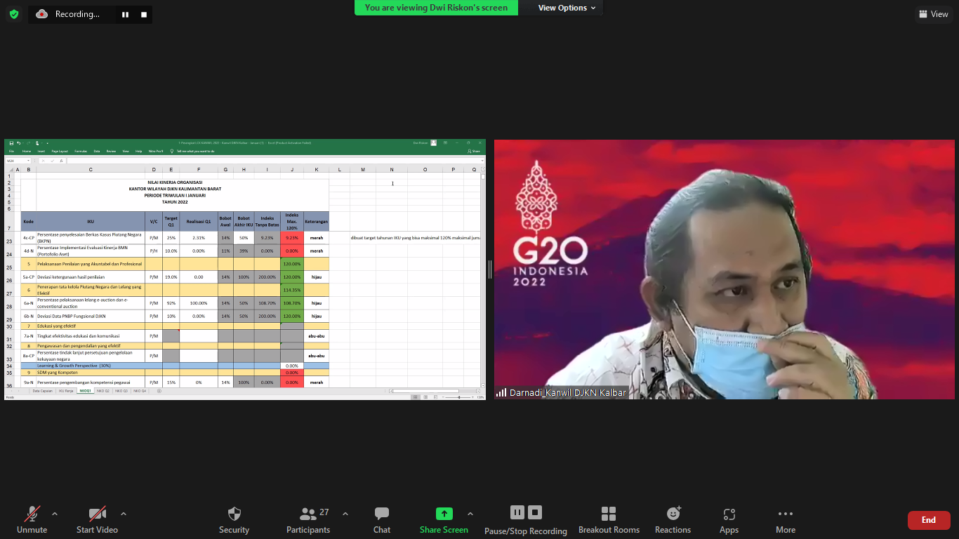This screenshot has width=959, height=539.
Task: Expand Share Screen options arrow
Action: [470, 514]
